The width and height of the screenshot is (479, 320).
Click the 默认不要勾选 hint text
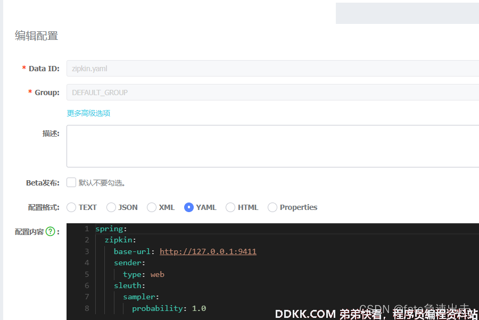click(102, 183)
